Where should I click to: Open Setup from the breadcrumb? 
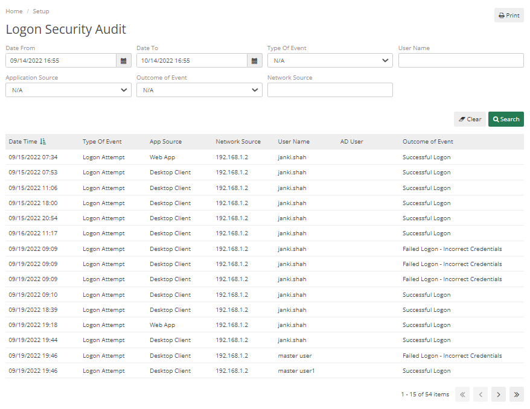[x=40, y=11]
